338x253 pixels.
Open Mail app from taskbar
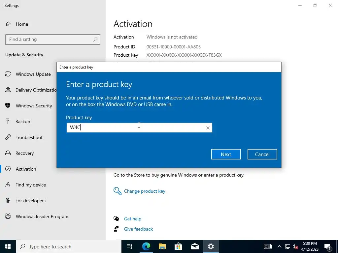tap(194, 246)
